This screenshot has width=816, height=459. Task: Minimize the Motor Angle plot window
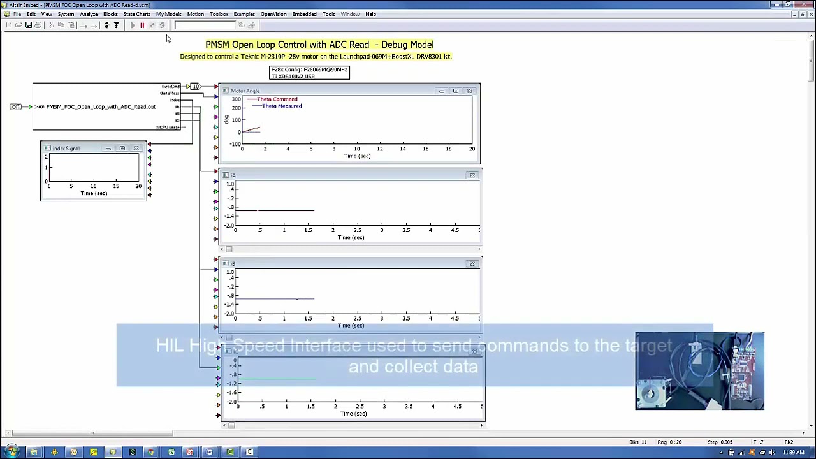point(441,91)
